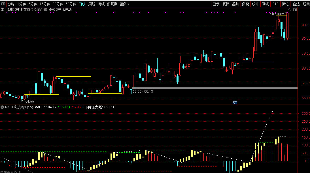Click the gray 59.50 - 60.13 support band

pyautogui.click(x=215, y=88)
